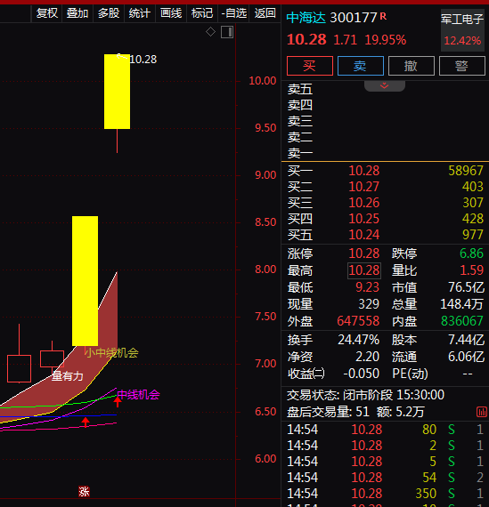Screen dimensions: 489x507
Task: Click the diamond marker icon above chart
Action: 210,32
